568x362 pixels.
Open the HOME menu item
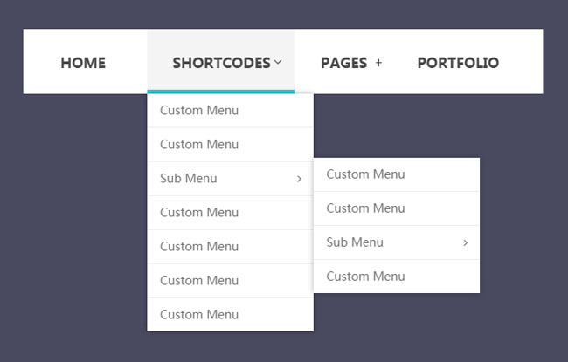click(83, 63)
